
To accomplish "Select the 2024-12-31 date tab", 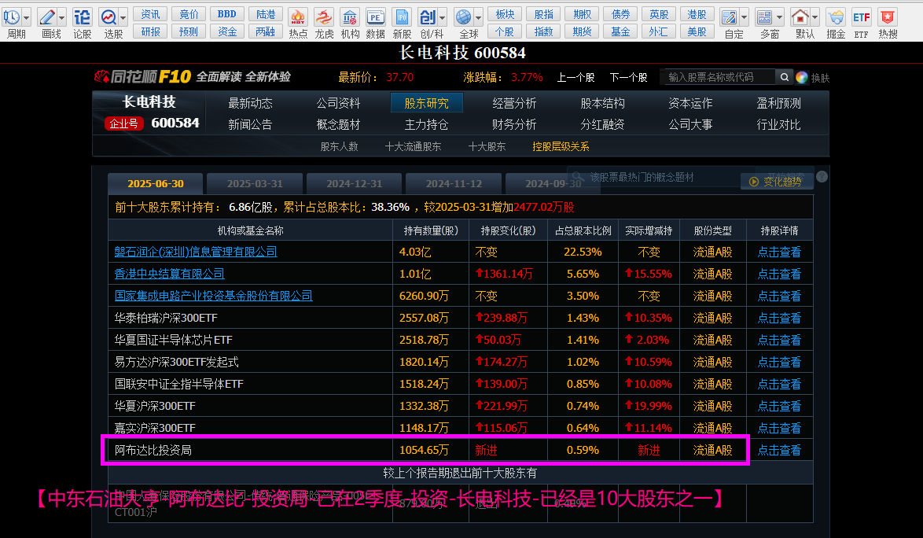I will (x=355, y=183).
